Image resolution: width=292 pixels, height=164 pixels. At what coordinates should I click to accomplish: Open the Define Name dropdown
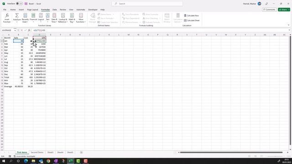click(114, 14)
